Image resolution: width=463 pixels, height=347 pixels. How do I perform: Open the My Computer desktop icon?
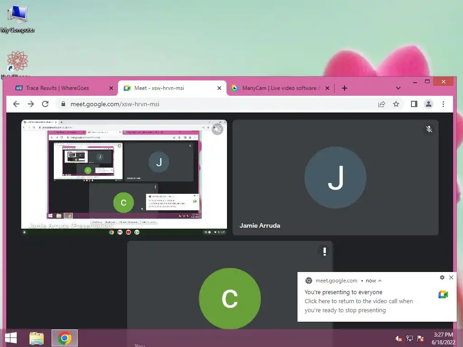click(18, 19)
